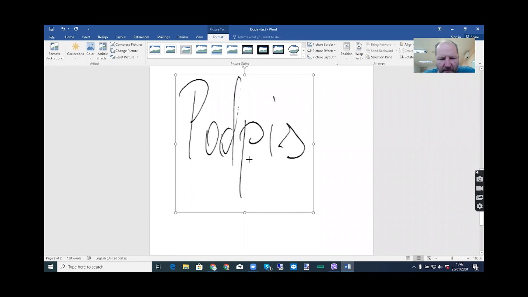The height and width of the screenshot is (297, 528).
Task: Open Picture Effects dropdown
Action: (x=321, y=51)
